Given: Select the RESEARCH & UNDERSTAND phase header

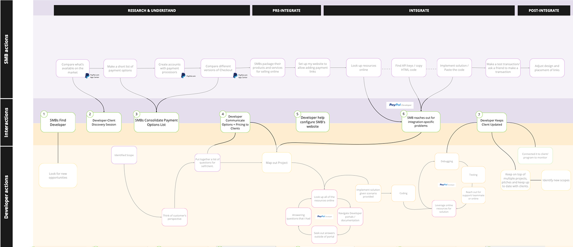Looking at the screenshot, I should (x=152, y=10).
